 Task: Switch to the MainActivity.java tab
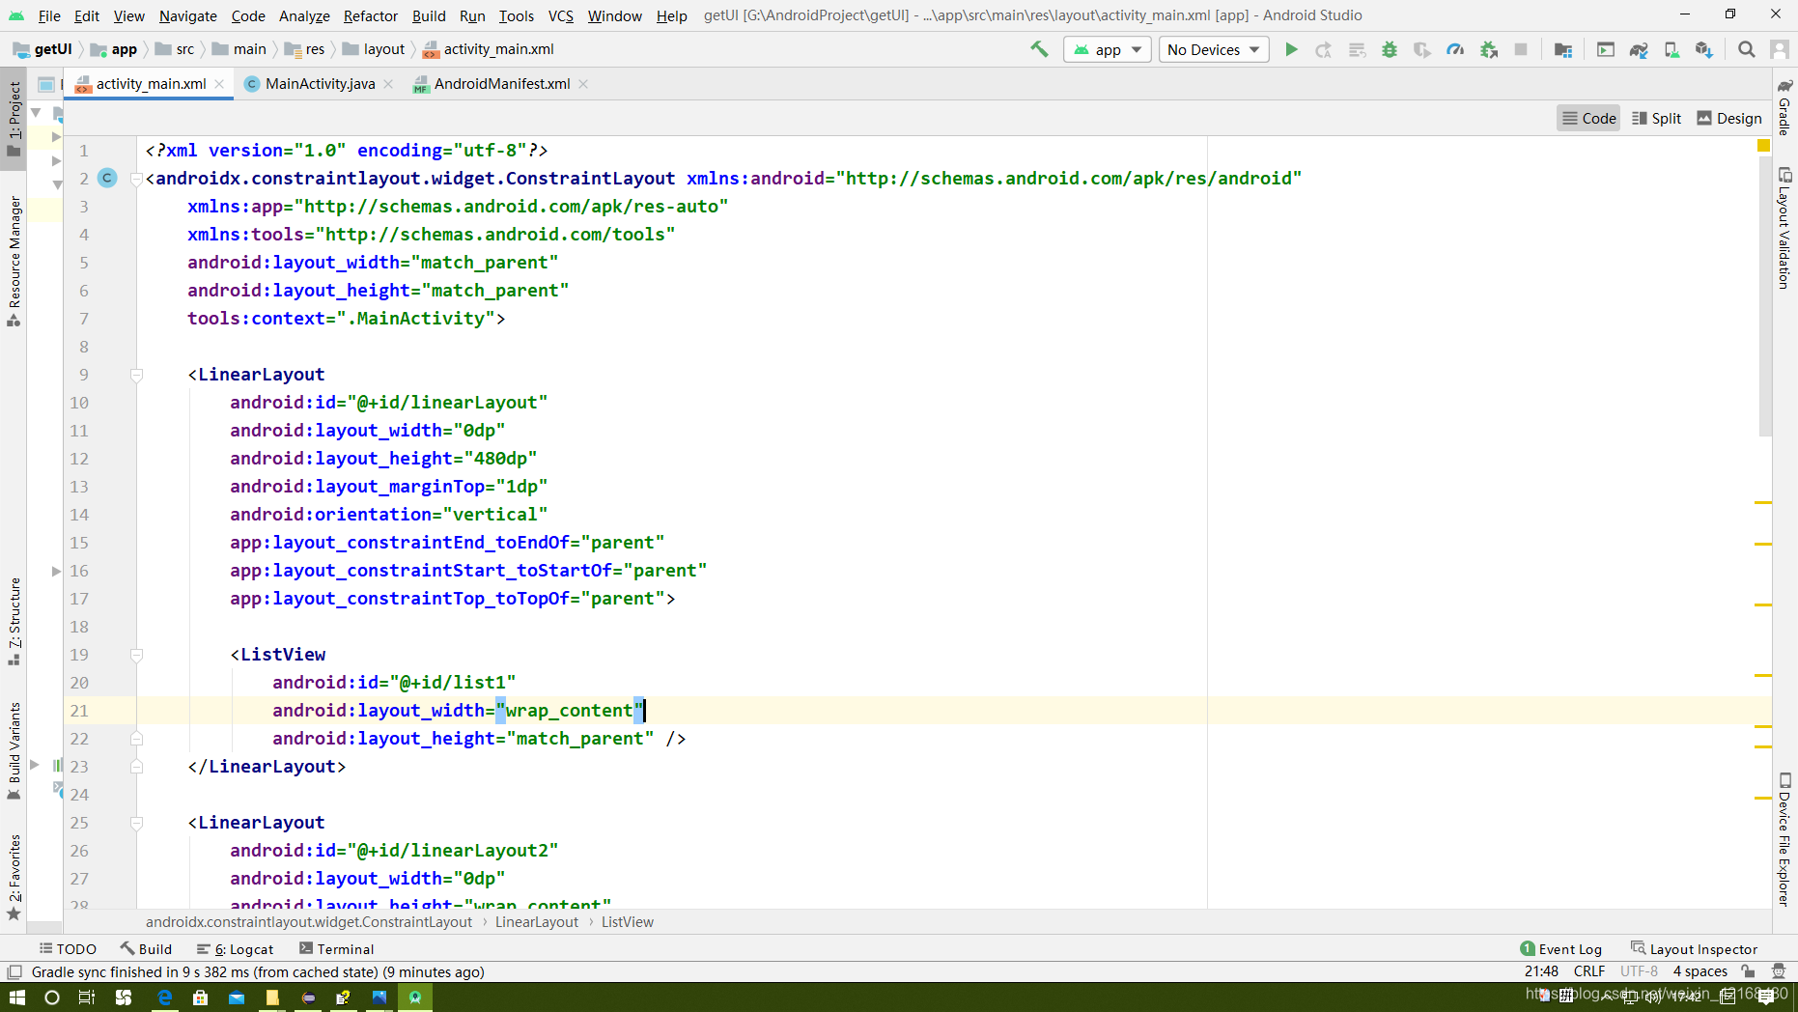[320, 84]
